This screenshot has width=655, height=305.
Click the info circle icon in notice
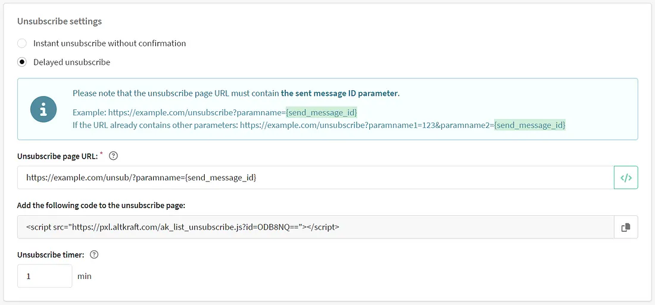(x=43, y=109)
